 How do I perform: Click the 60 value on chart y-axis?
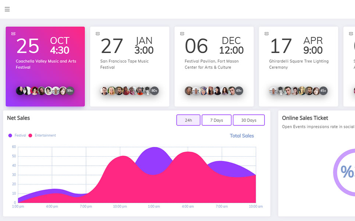[x=14, y=147]
